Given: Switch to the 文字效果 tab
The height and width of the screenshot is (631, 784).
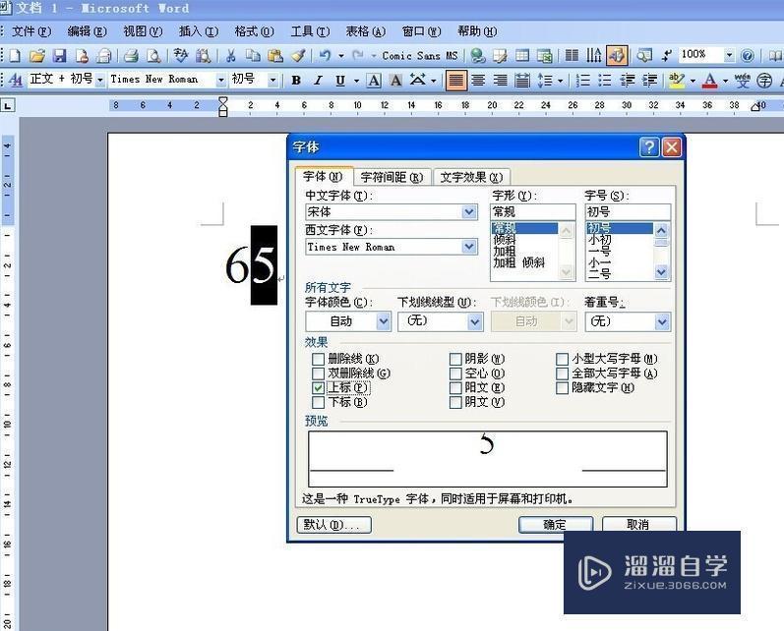Looking at the screenshot, I should pyautogui.click(x=471, y=177).
